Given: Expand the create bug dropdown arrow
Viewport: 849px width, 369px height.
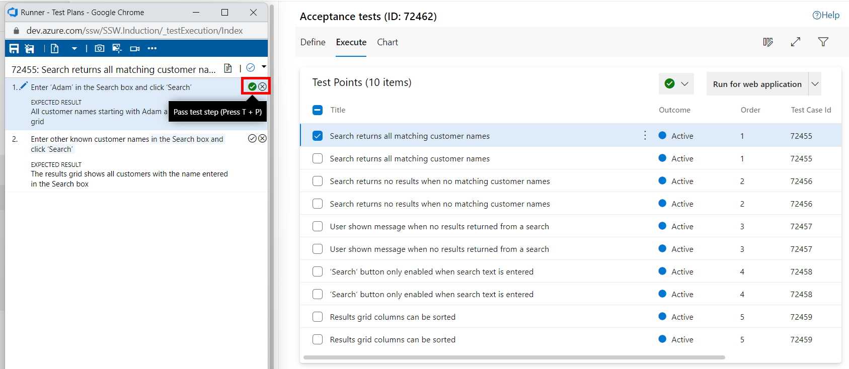Looking at the screenshot, I should [x=74, y=48].
